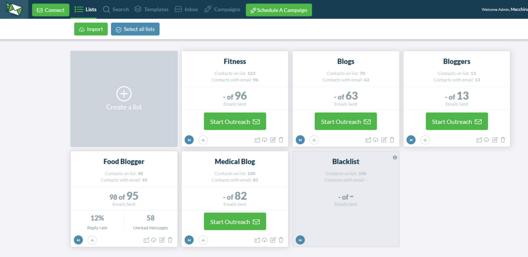
Task: Download the Bloggers list
Action: 487,140
